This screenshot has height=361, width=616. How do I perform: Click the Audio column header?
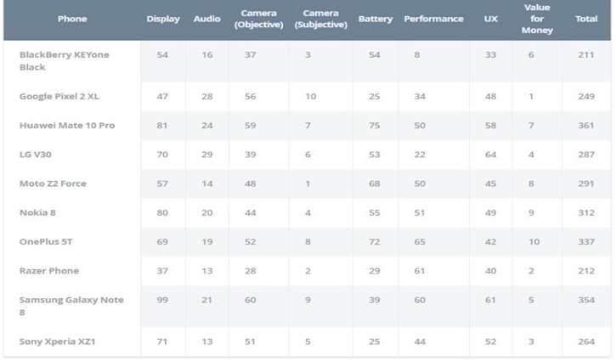coord(207,19)
